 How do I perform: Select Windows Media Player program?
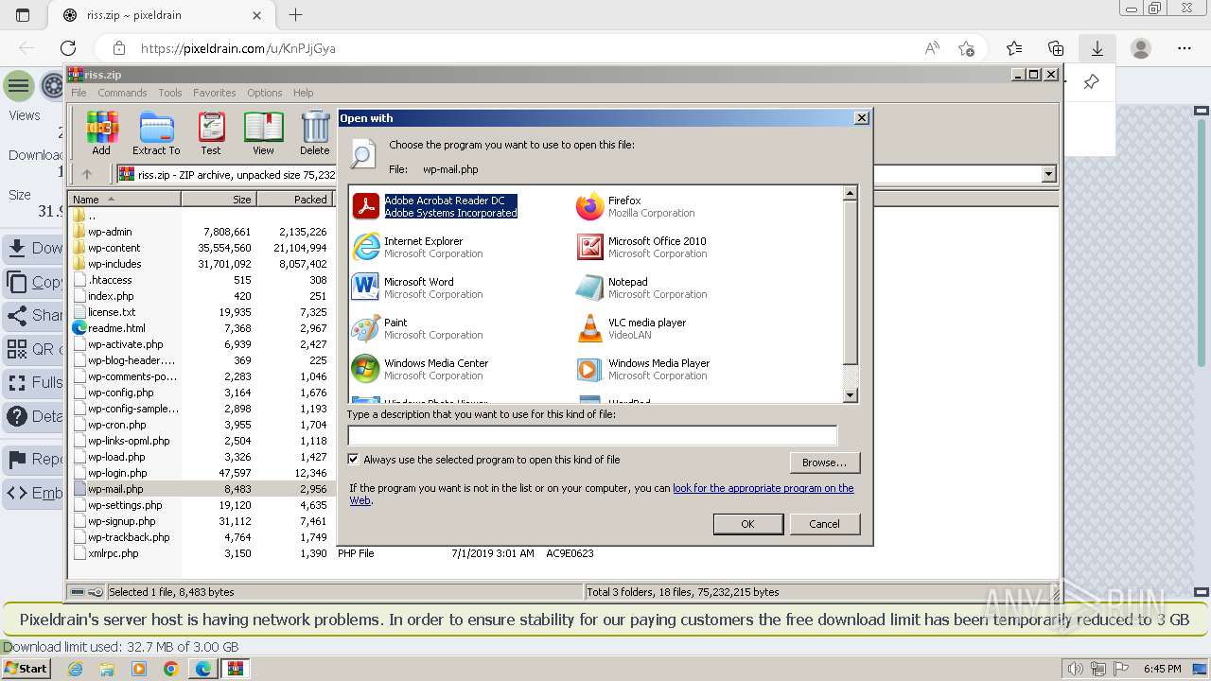[x=643, y=369]
